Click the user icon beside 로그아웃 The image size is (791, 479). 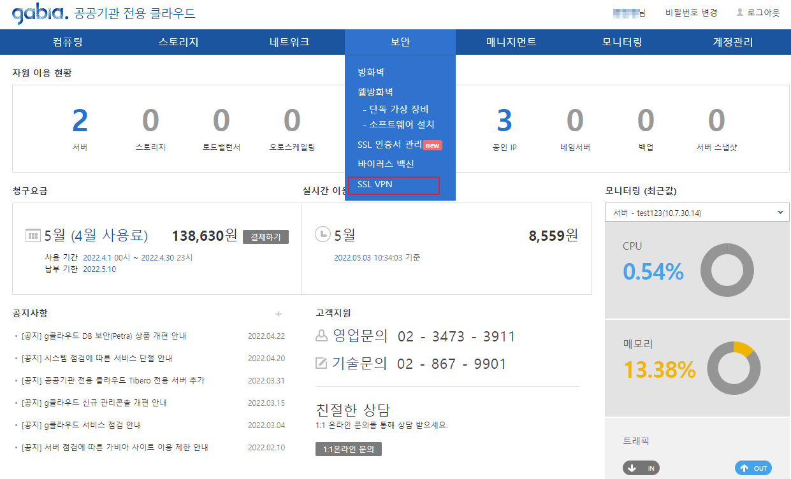pyautogui.click(x=740, y=13)
